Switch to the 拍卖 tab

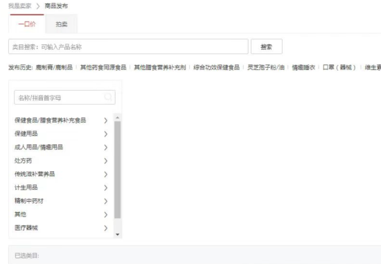pos(62,24)
